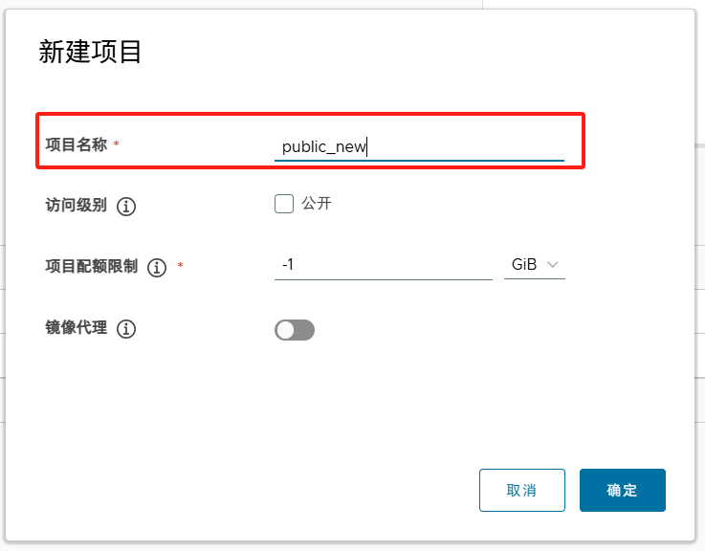Screen dimensions: 705x551
Task: Click the 新建项目 dialog title
Action: click(x=90, y=52)
